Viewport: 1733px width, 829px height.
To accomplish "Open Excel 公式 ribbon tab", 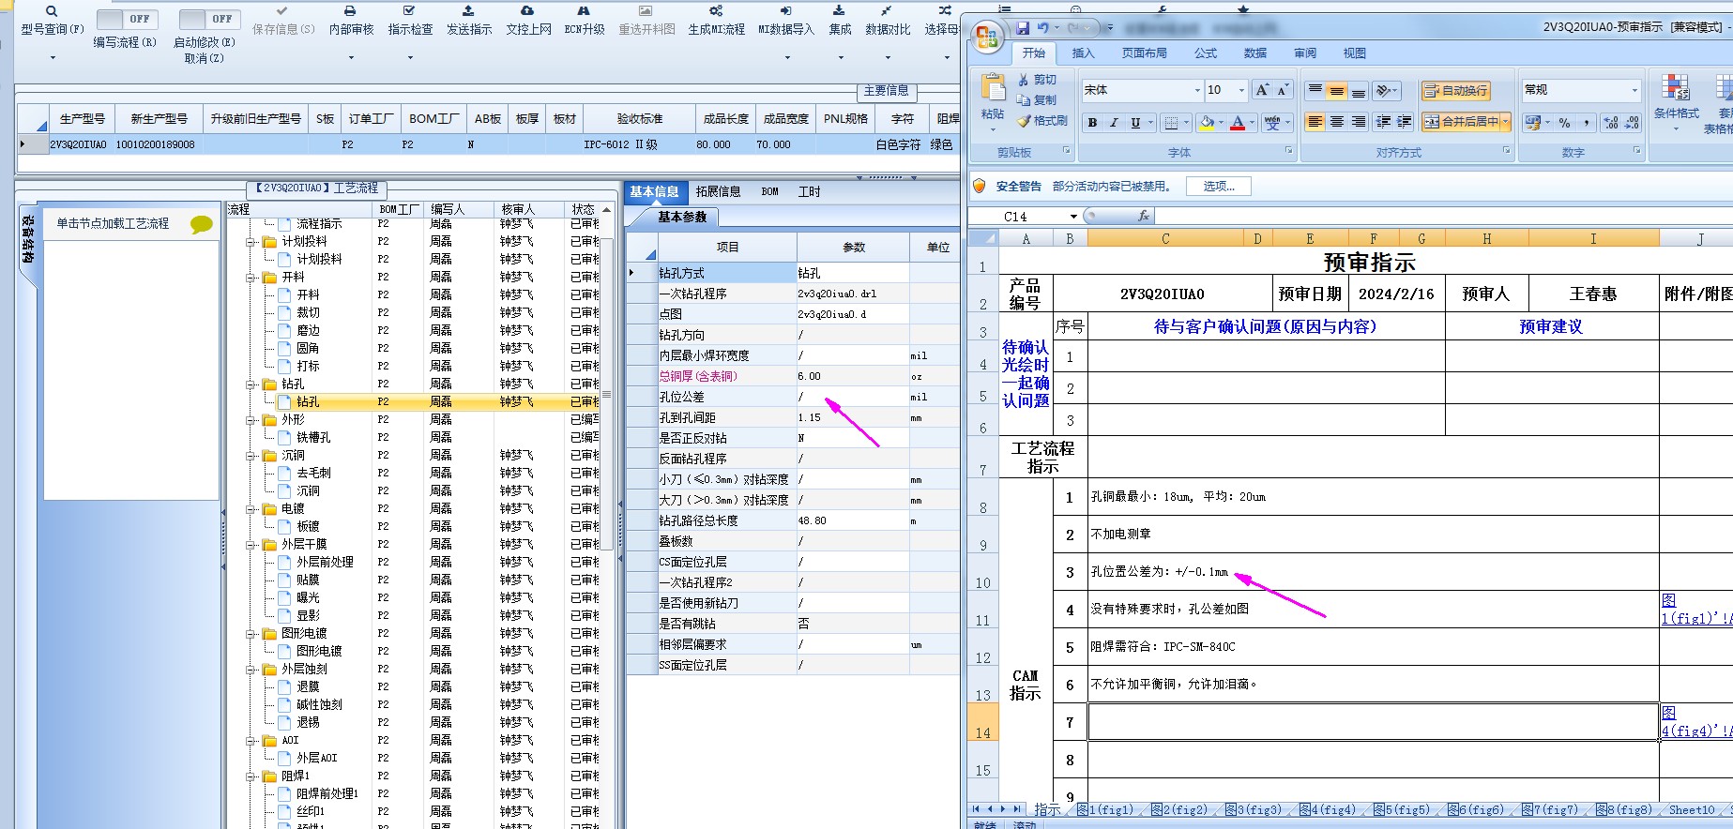I will pos(1206,53).
